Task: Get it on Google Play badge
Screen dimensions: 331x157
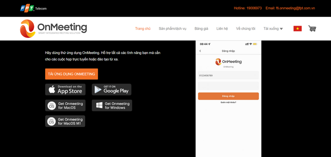Action: (111, 90)
